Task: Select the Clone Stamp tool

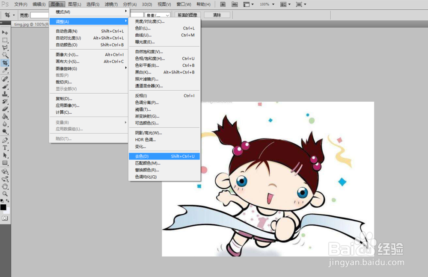Action: 5,94
